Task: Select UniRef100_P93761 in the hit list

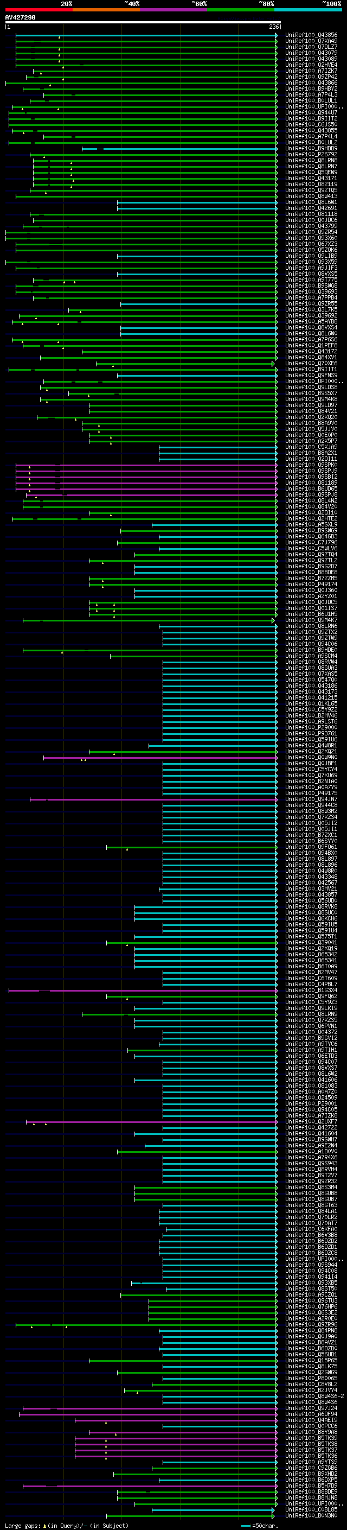Action: pos(311,734)
